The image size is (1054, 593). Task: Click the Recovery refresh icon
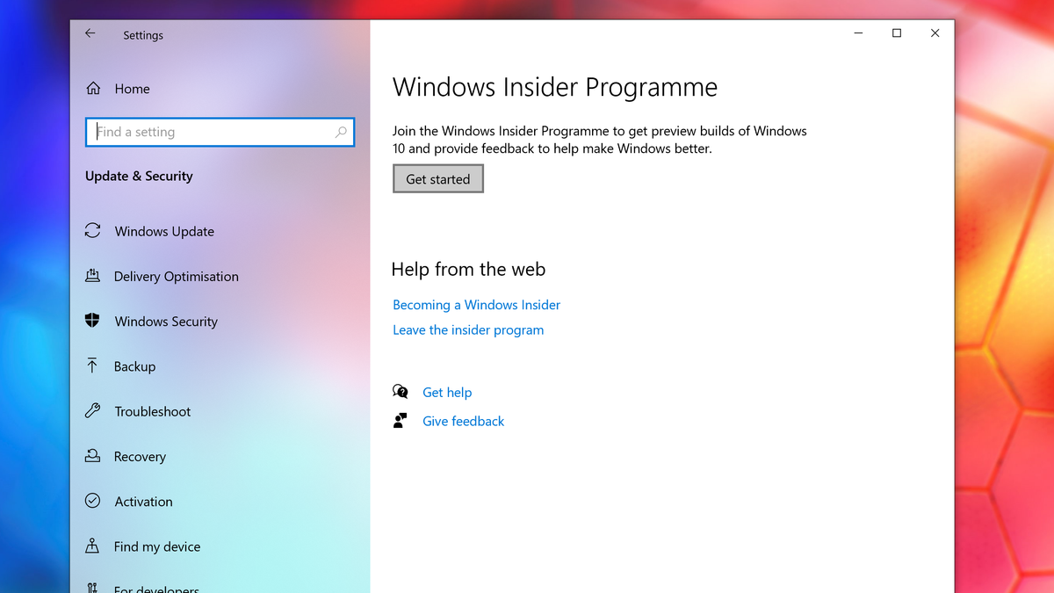[x=92, y=456]
